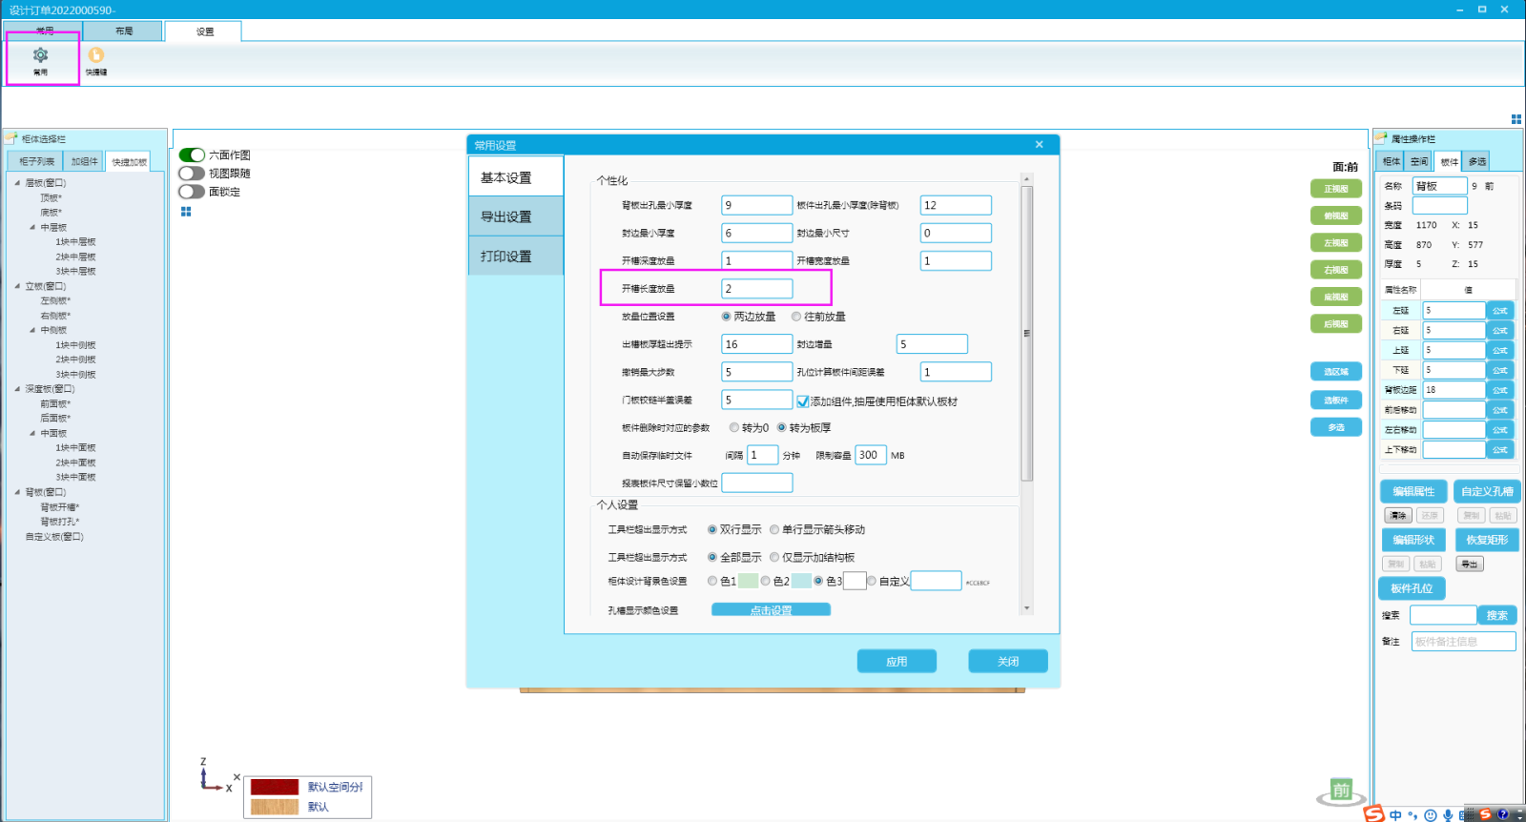Select 打印设置 in settings dialog
This screenshot has height=822, width=1526.
coord(516,257)
